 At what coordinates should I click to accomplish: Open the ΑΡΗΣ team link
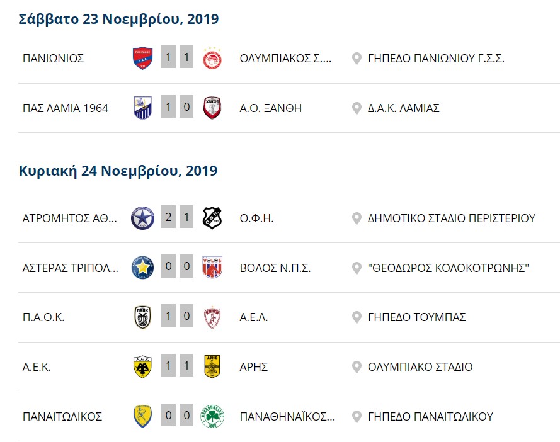coord(254,366)
